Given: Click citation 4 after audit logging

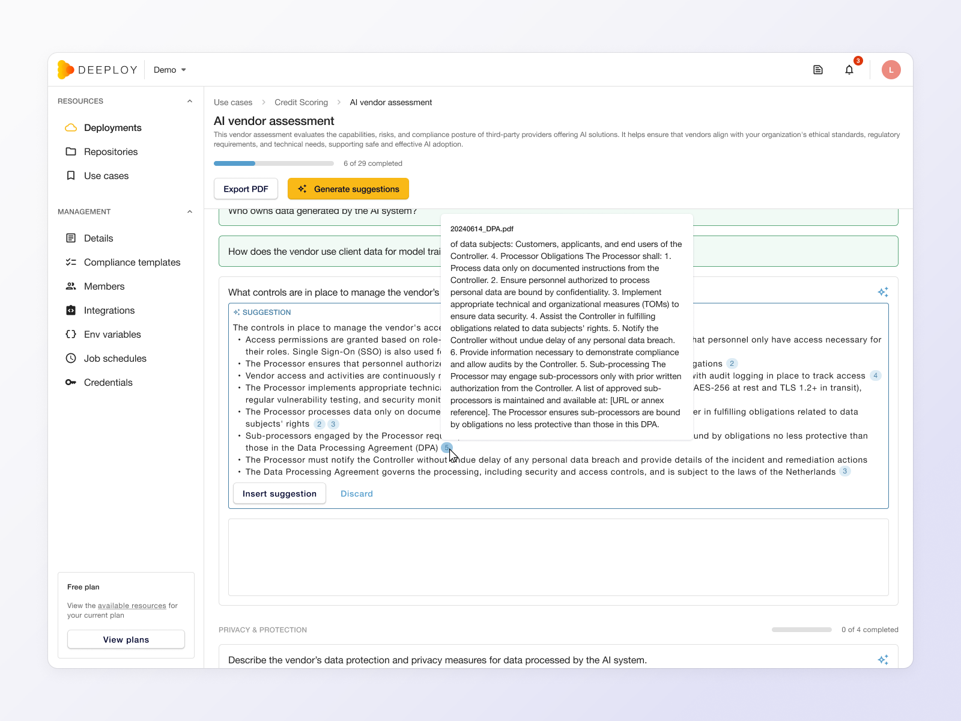Looking at the screenshot, I should pyautogui.click(x=876, y=376).
